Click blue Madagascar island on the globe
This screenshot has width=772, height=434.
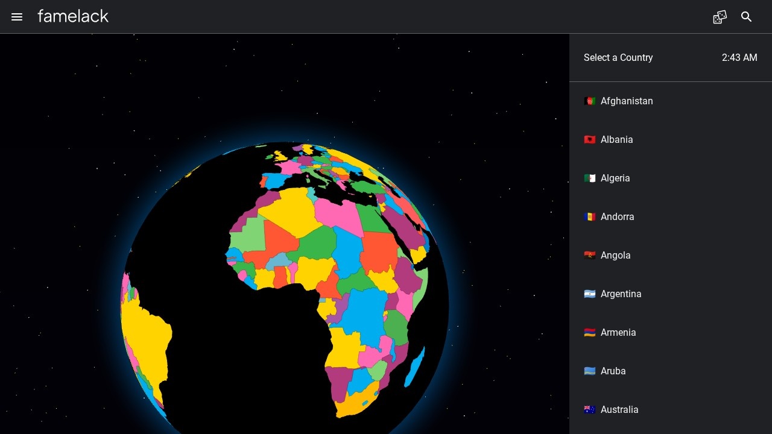pos(415,366)
